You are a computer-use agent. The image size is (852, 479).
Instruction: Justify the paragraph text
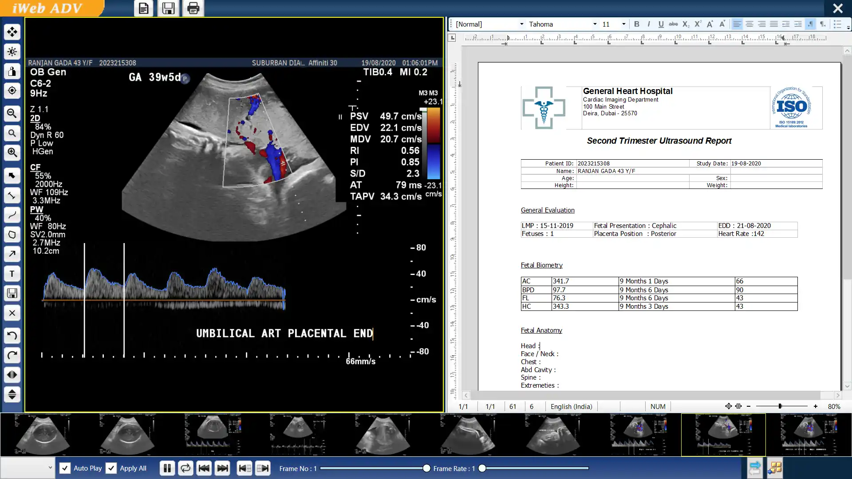[x=773, y=24]
